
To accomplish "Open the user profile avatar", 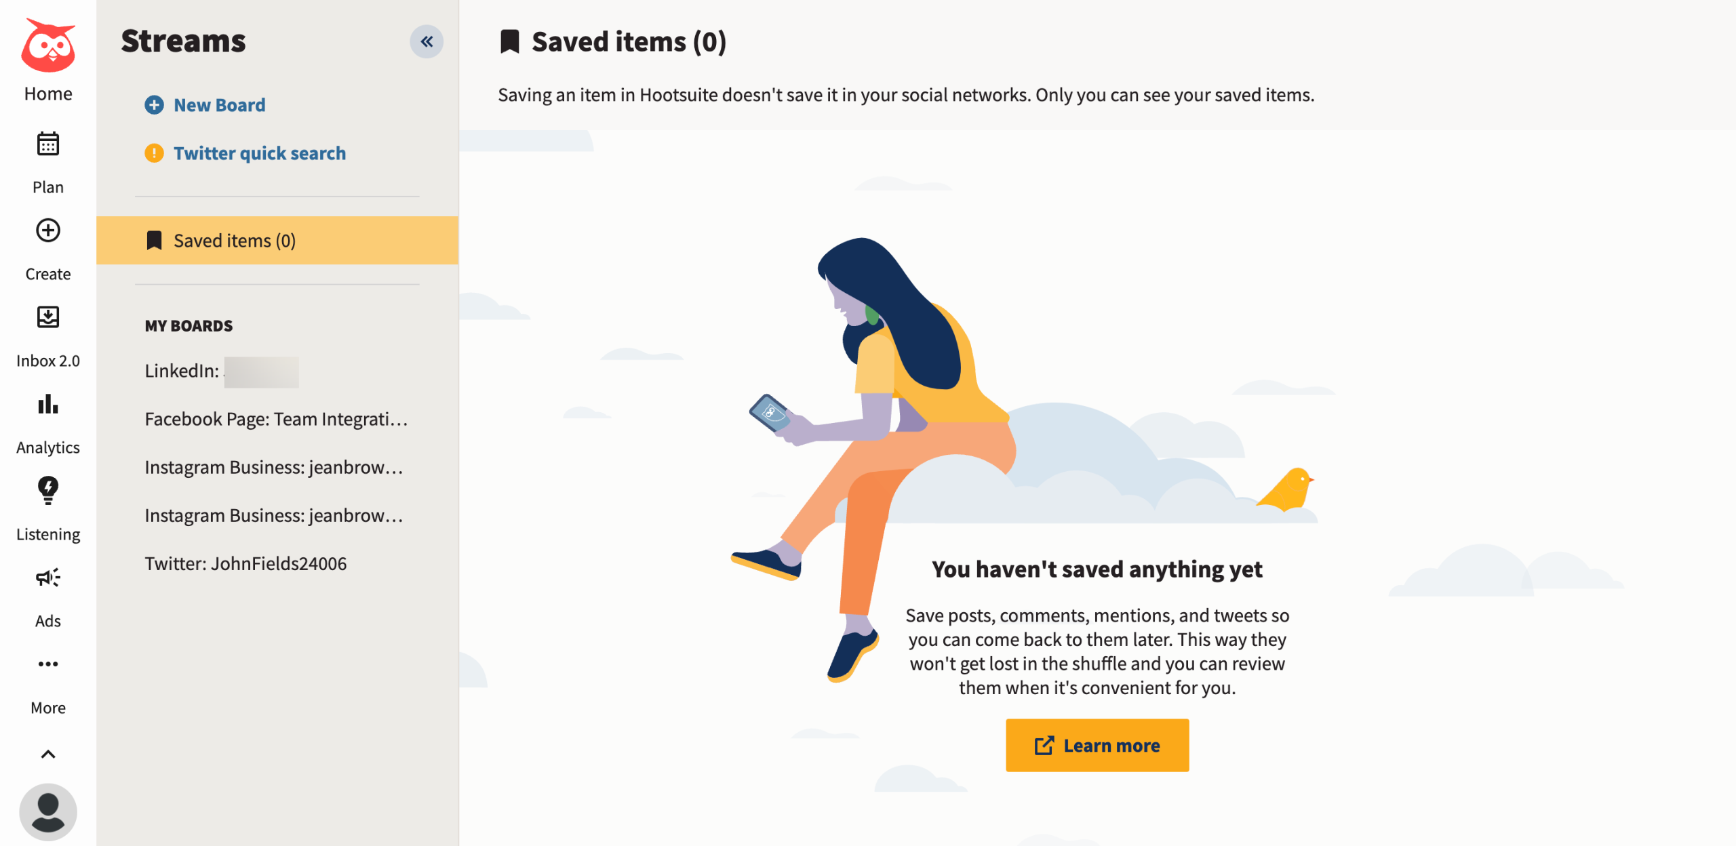I will click(48, 812).
